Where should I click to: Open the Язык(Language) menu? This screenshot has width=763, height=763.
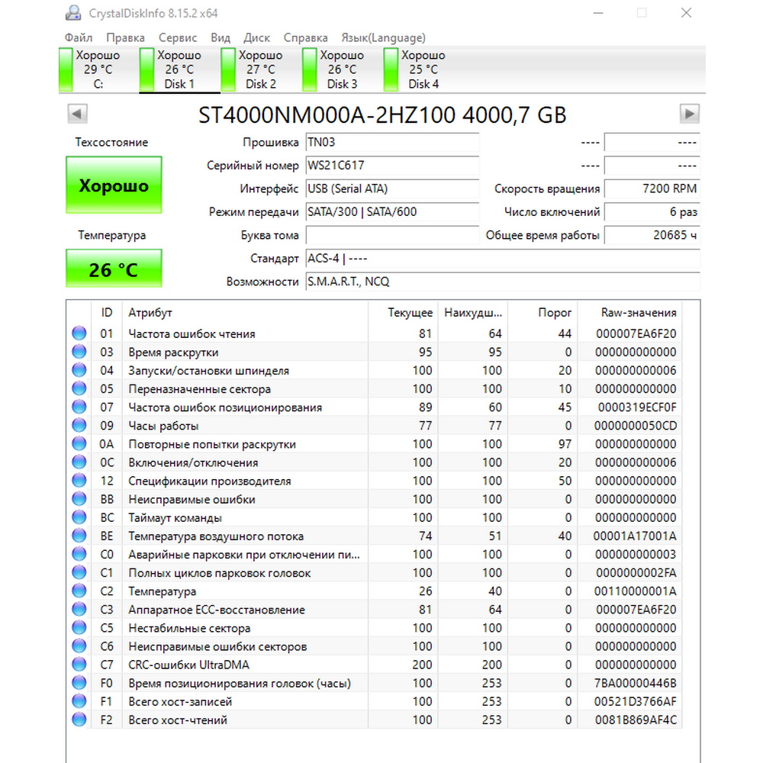[x=383, y=37]
